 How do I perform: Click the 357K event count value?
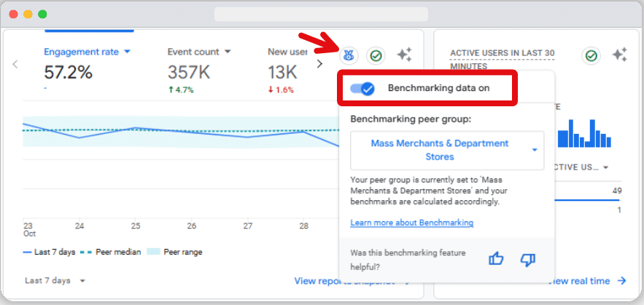[189, 73]
